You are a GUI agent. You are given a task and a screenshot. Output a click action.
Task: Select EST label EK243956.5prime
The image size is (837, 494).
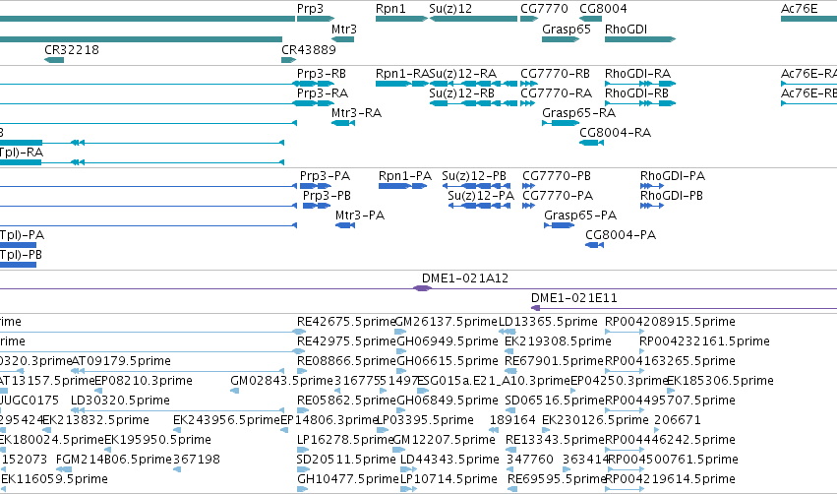click(226, 421)
